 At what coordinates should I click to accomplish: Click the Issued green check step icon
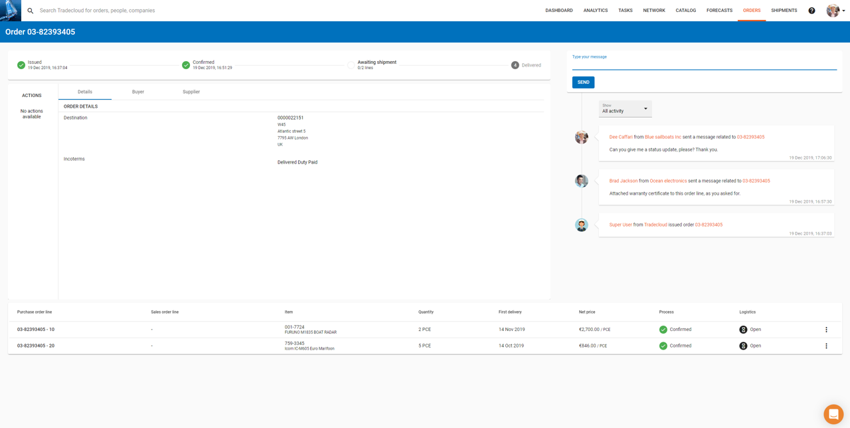coord(21,65)
